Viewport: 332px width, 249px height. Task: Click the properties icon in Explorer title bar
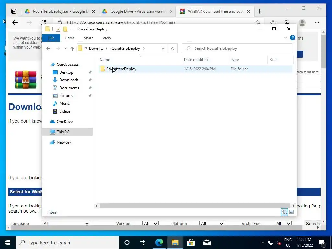pos(58,29)
